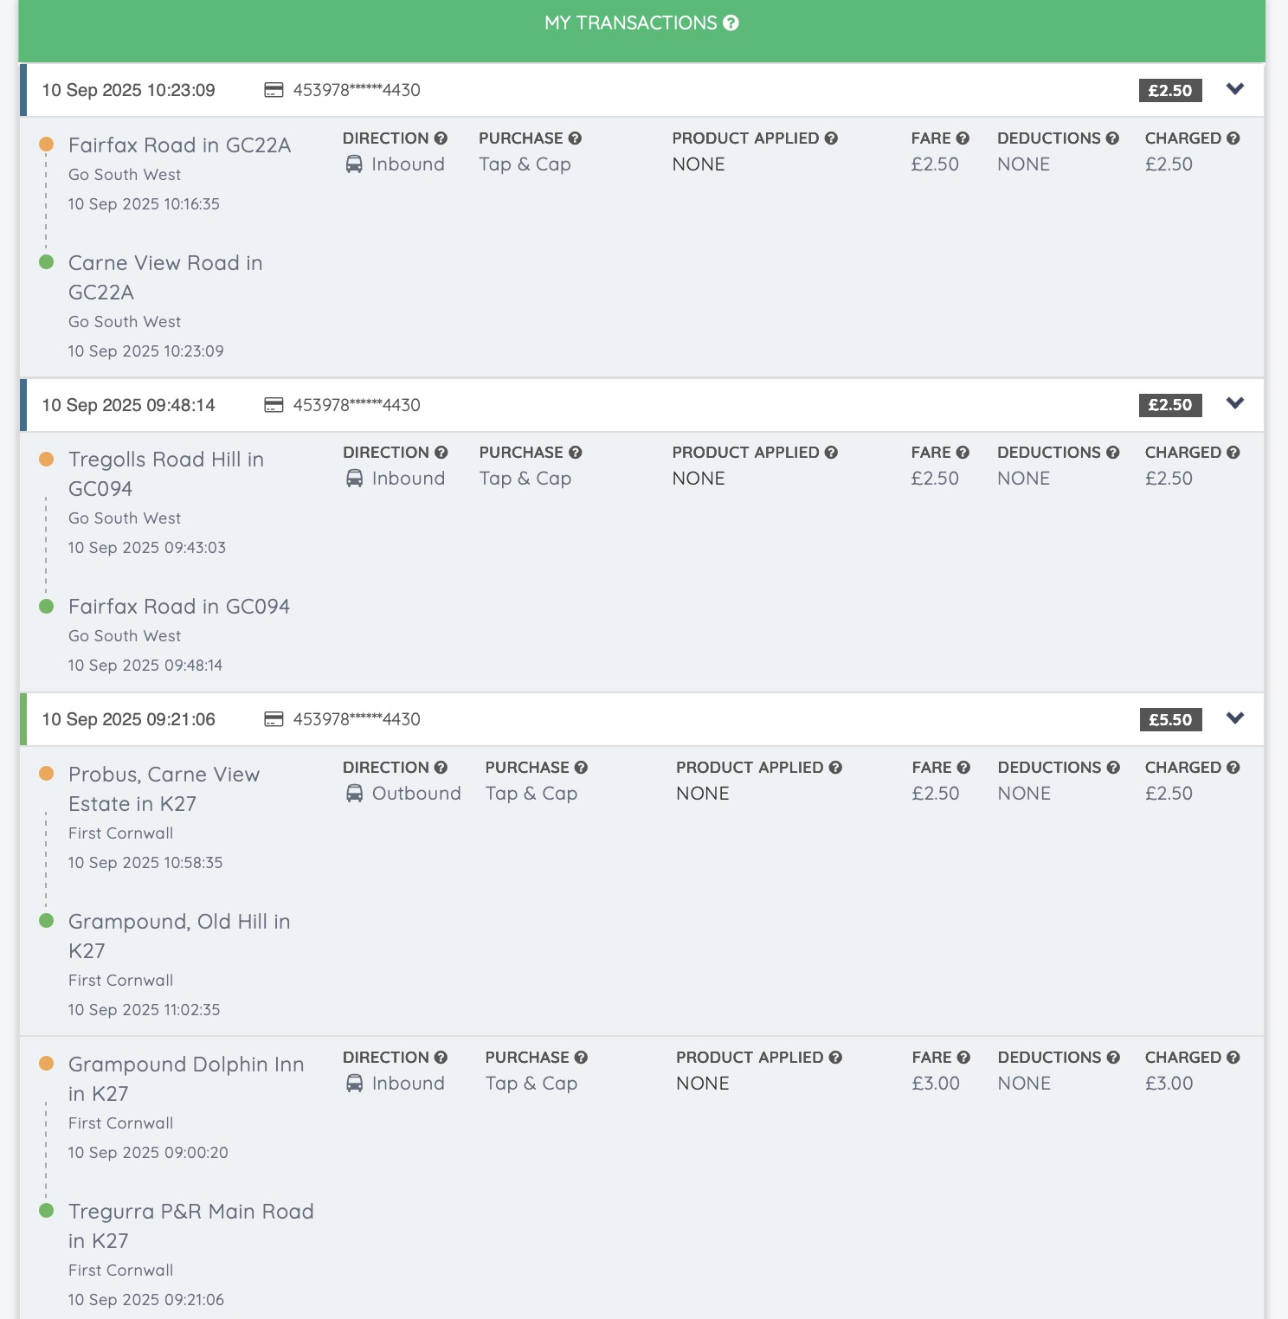Image resolution: width=1288 pixels, height=1319 pixels.
Task: Click Fare help icon for Grampound Dolphin Inn journey
Action: coord(963,1058)
